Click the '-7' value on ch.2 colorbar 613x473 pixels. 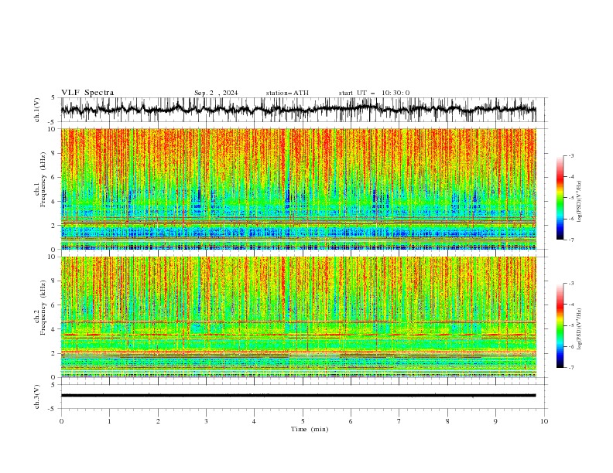point(570,368)
